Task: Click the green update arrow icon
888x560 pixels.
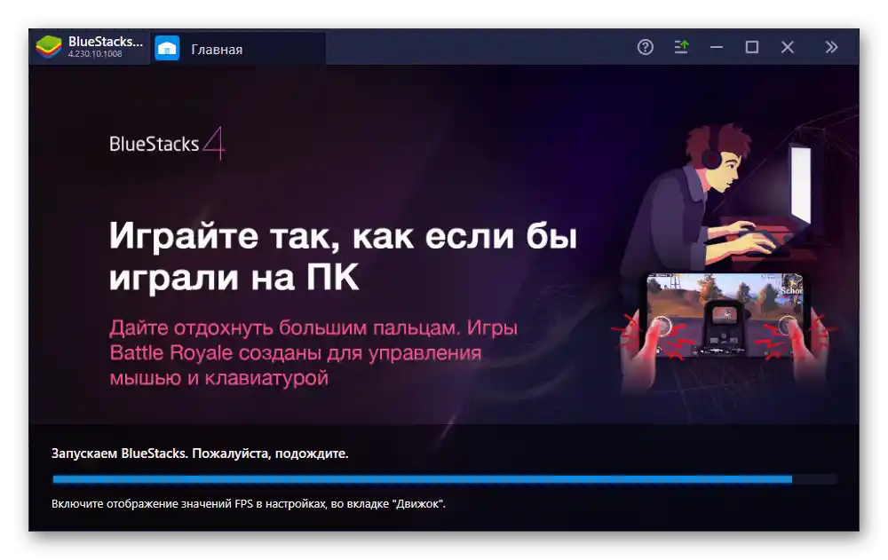Action: 681,47
